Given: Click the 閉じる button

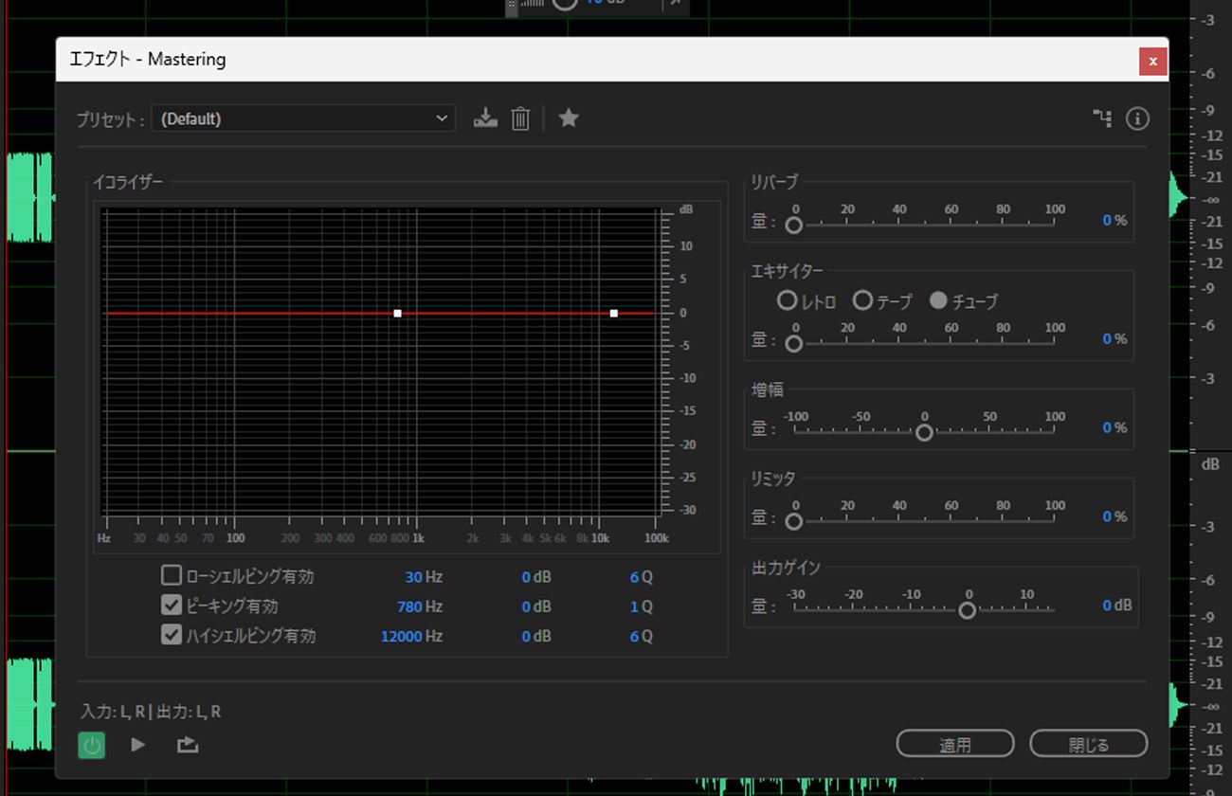Looking at the screenshot, I should [1089, 745].
